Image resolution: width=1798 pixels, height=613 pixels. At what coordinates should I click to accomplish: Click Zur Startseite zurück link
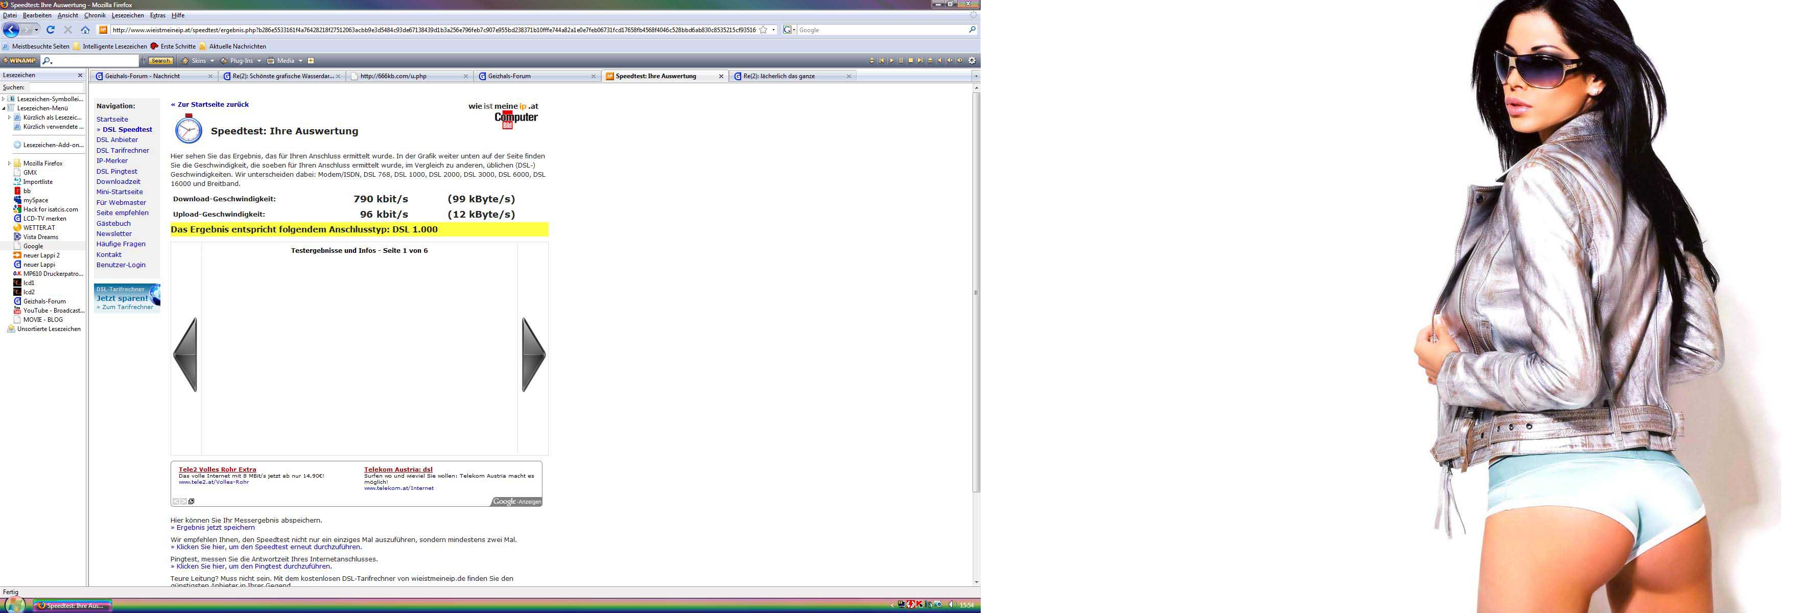tap(209, 105)
